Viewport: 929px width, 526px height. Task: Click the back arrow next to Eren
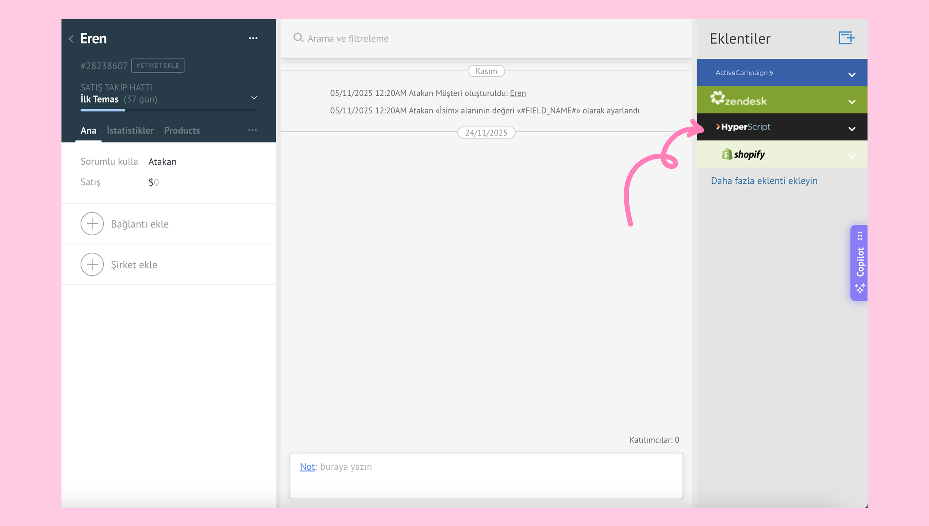(71, 39)
